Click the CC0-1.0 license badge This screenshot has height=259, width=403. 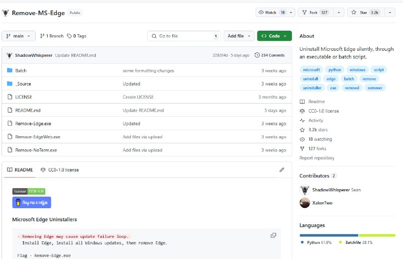pos(29,191)
